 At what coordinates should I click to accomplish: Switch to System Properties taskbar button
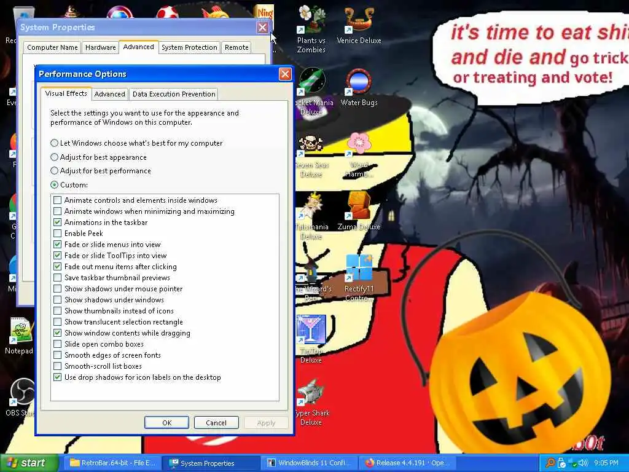tap(211, 463)
